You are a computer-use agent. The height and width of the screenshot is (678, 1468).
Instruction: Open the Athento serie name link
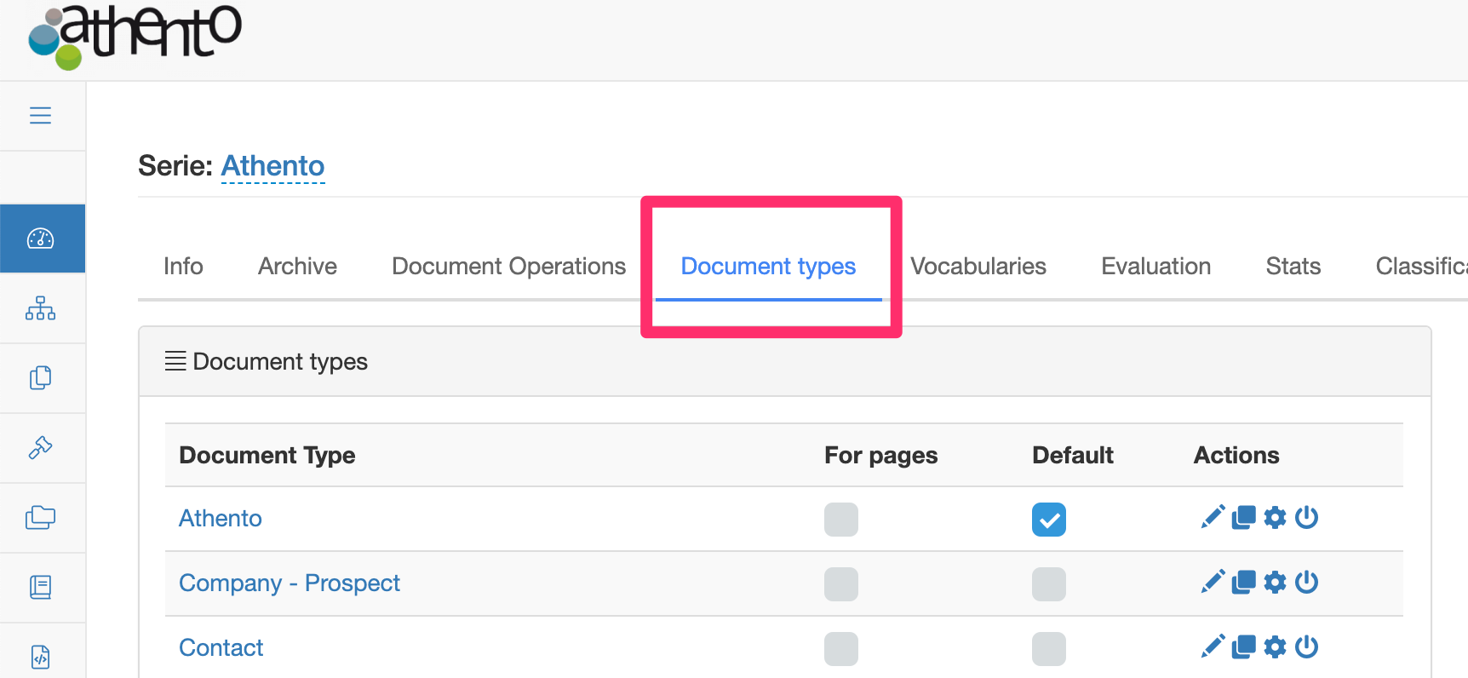coord(272,165)
